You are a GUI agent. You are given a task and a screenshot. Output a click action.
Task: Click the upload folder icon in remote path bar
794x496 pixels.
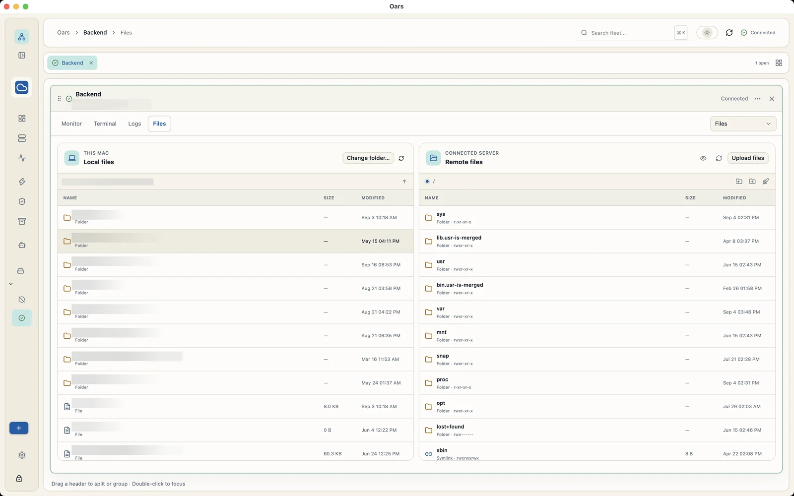[x=739, y=182]
